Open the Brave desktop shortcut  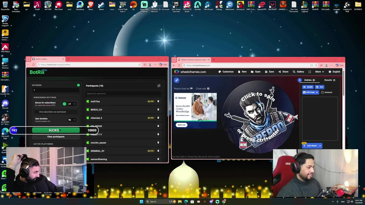(91, 6)
